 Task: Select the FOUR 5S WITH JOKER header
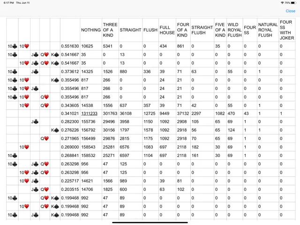click(287, 30)
